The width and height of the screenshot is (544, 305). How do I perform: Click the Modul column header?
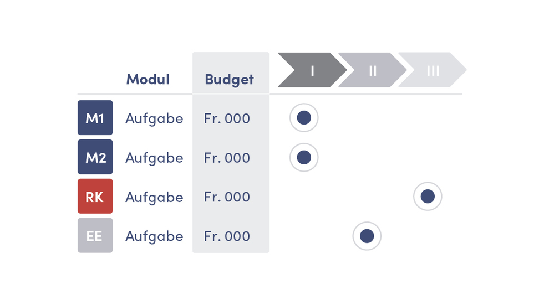coord(148,79)
